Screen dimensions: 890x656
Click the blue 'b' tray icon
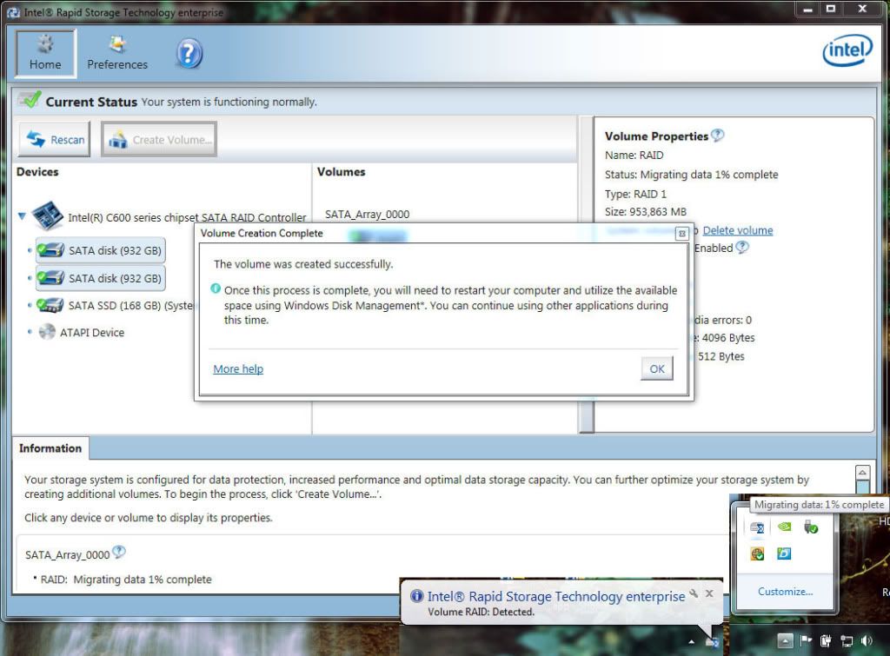click(x=785, y=553)
